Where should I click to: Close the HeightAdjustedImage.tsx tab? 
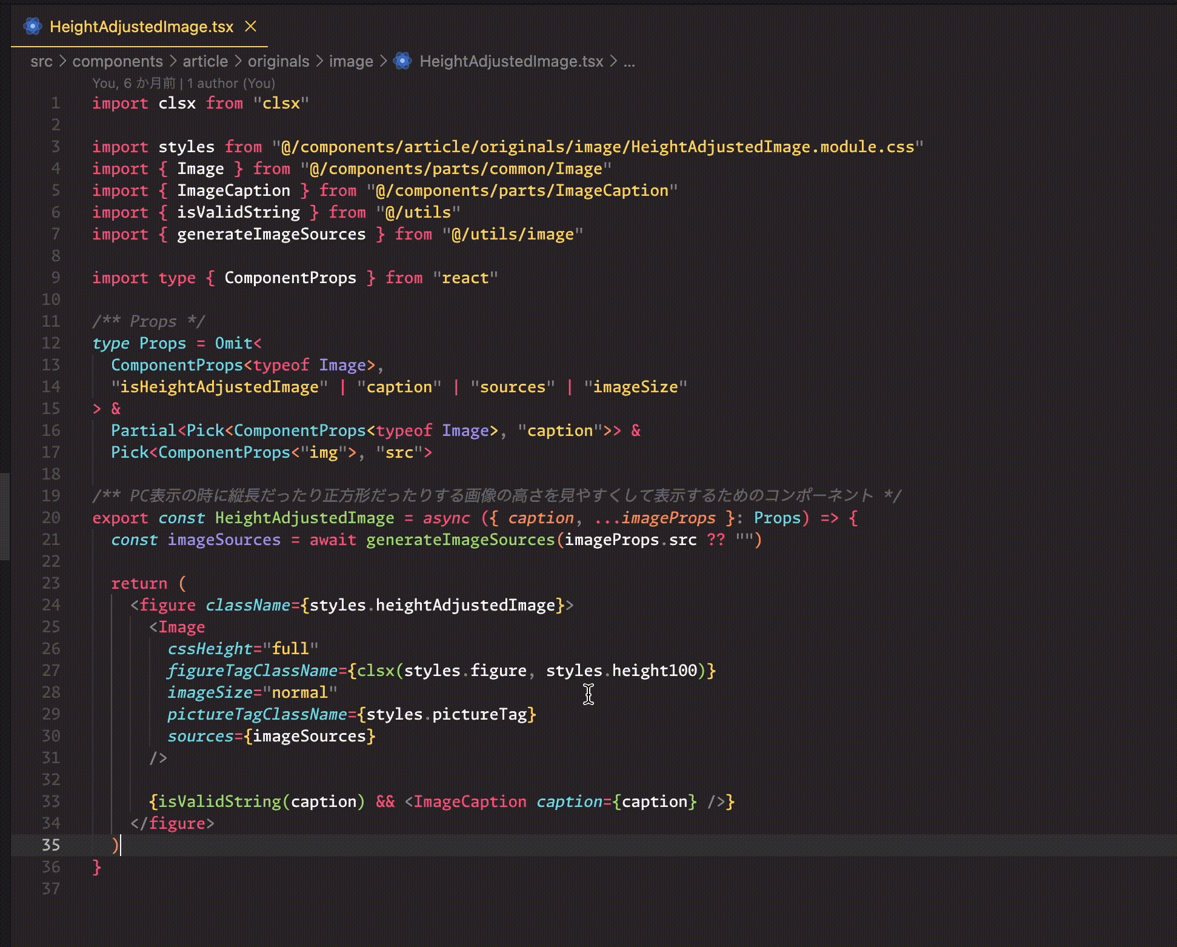click(x=250, y=27)
